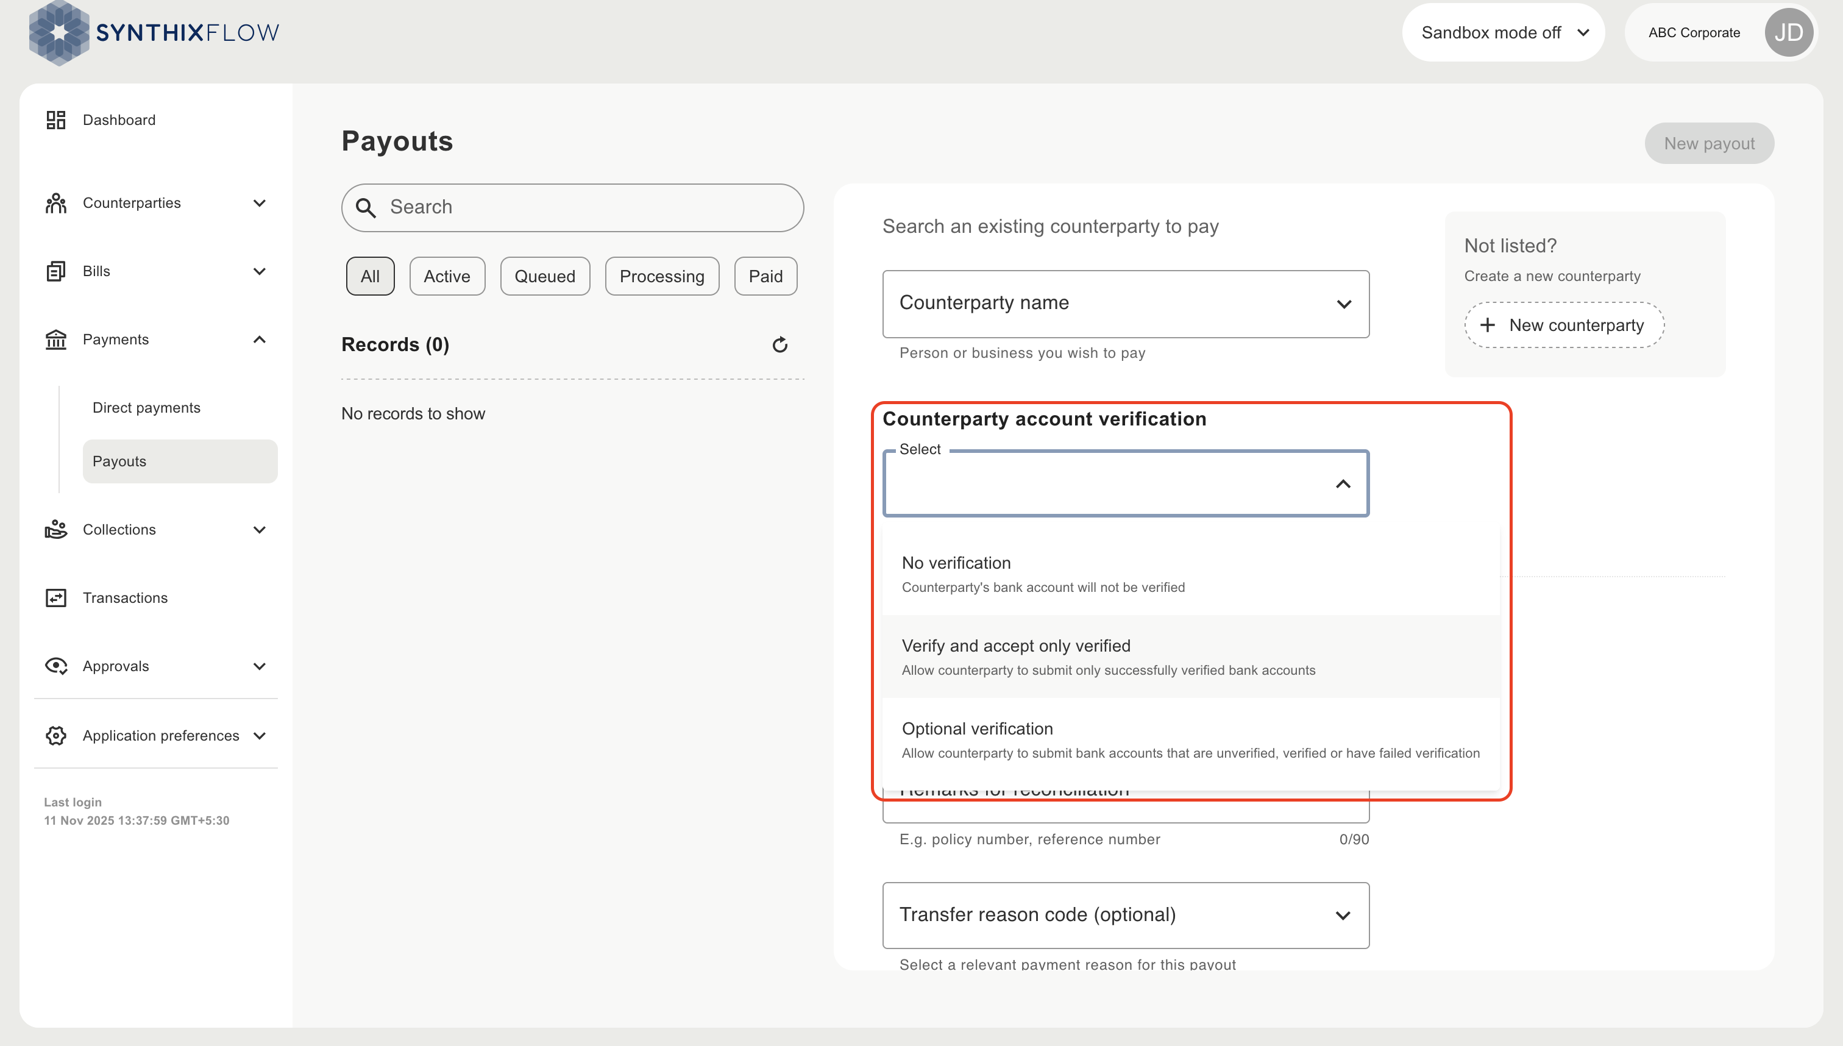
Task: Expand the Bills menu chevron
Action: point(259,271)
